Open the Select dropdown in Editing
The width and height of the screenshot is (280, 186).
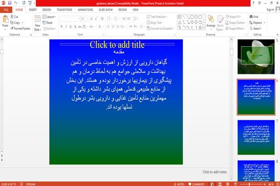(256, 28)
